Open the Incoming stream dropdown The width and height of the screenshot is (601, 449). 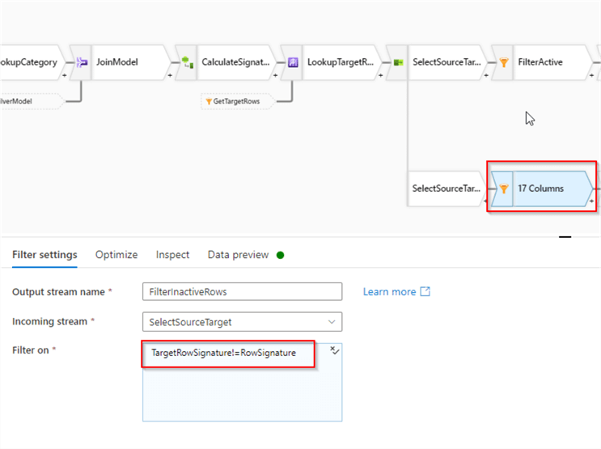(x=242, y=322)
